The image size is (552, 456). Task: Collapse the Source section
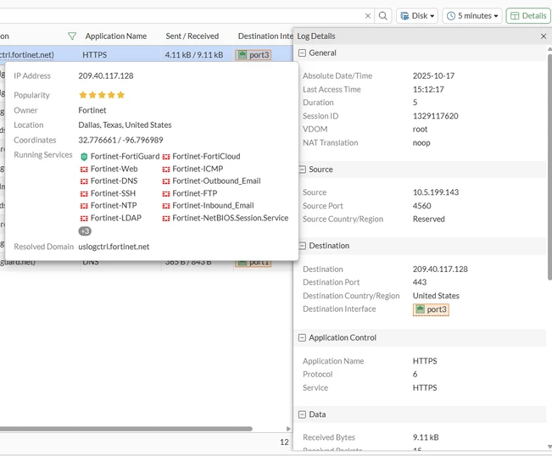302,170
